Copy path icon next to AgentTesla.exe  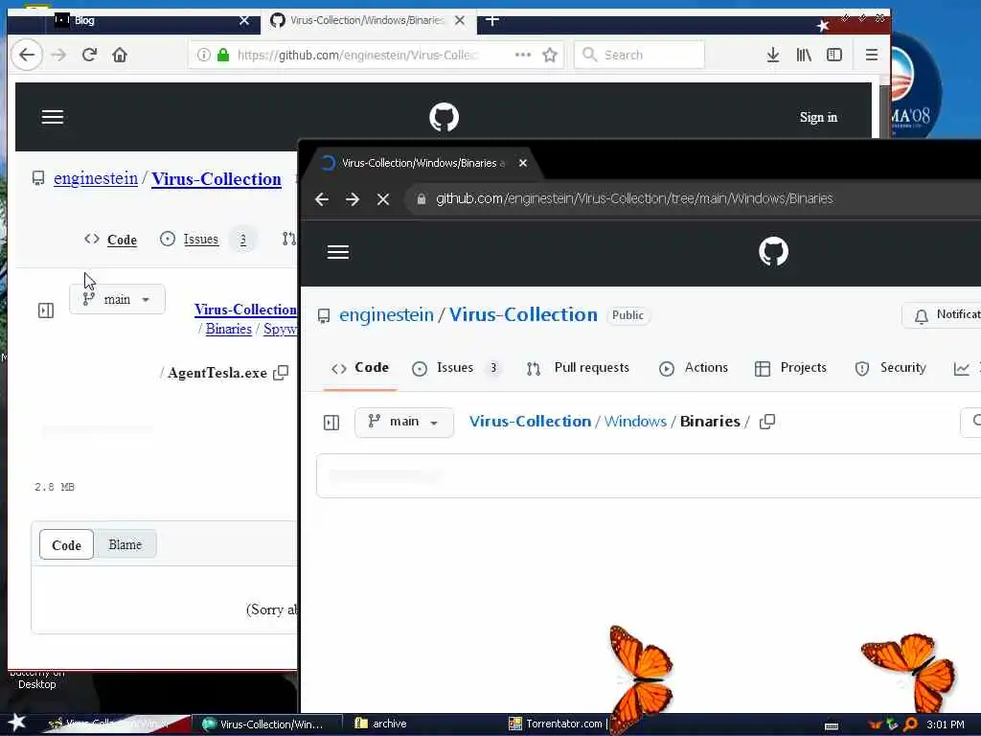click(282, 373)
